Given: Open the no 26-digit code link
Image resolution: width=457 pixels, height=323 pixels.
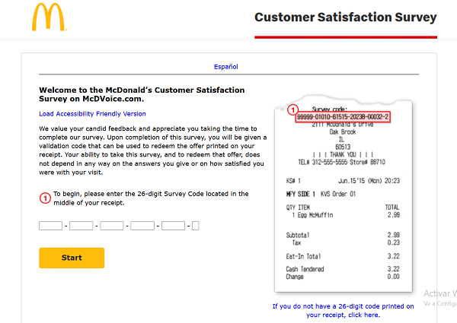Looking at the screenshot, I should click(343, 311).
